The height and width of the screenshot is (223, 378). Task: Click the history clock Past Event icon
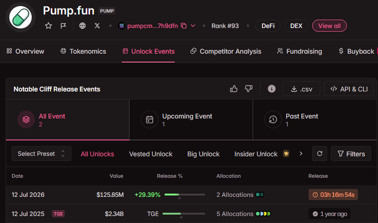click(x=273, y=120)
